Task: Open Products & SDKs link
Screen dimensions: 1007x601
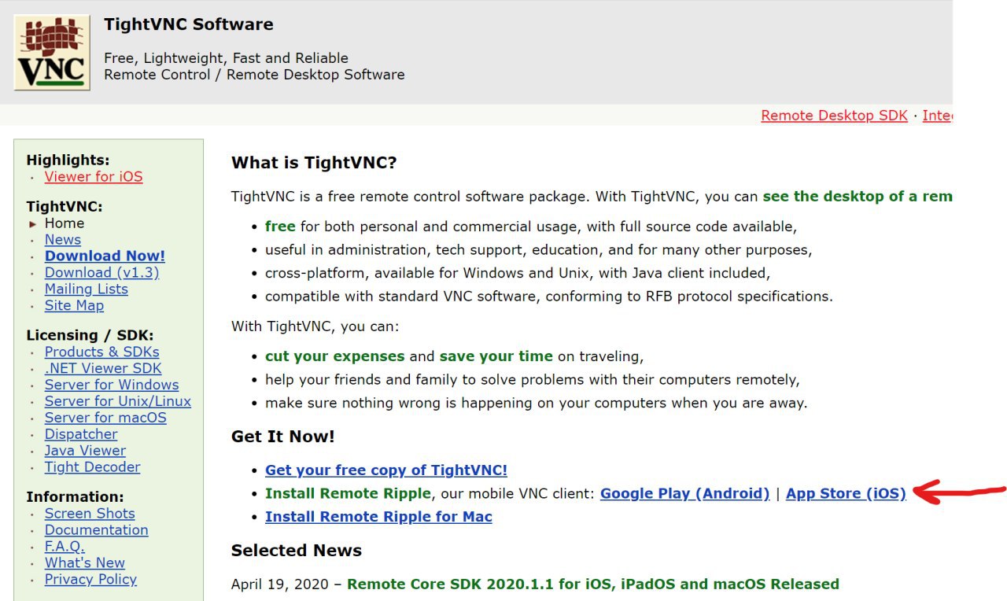Action: 101,352
